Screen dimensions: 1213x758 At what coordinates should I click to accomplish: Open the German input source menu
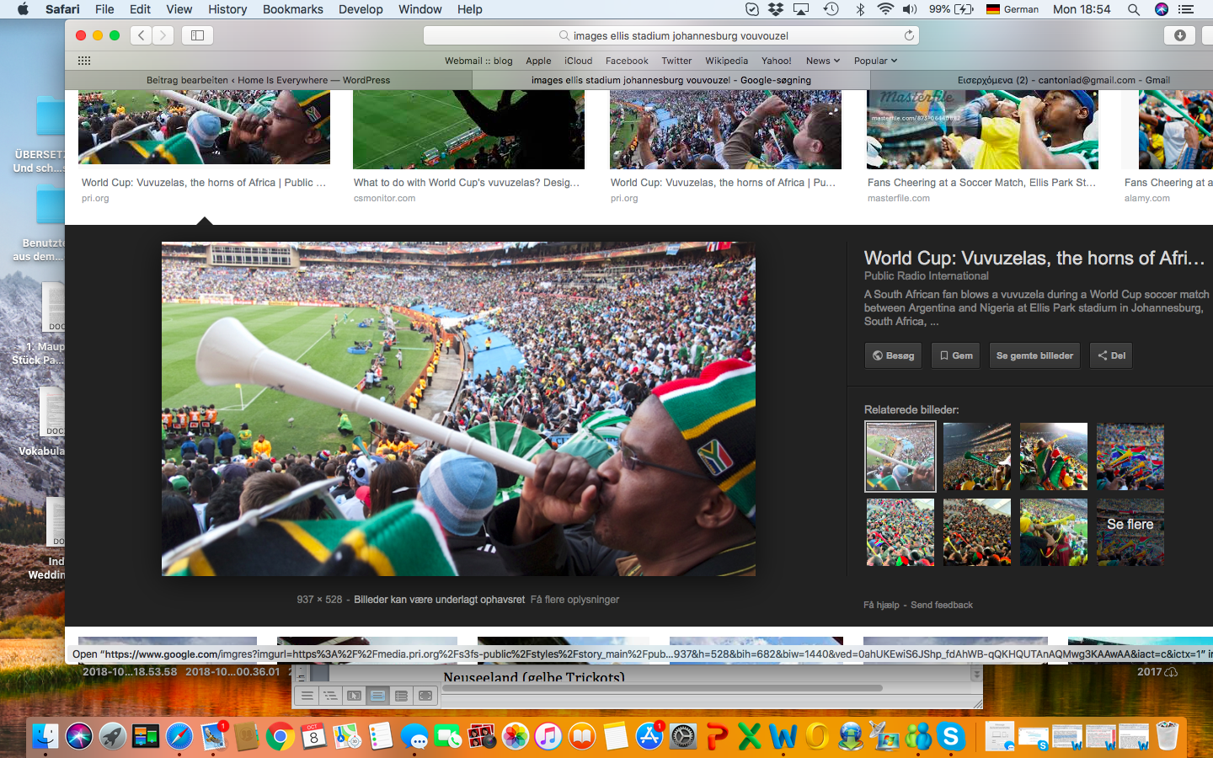(x=1013, y=9)
